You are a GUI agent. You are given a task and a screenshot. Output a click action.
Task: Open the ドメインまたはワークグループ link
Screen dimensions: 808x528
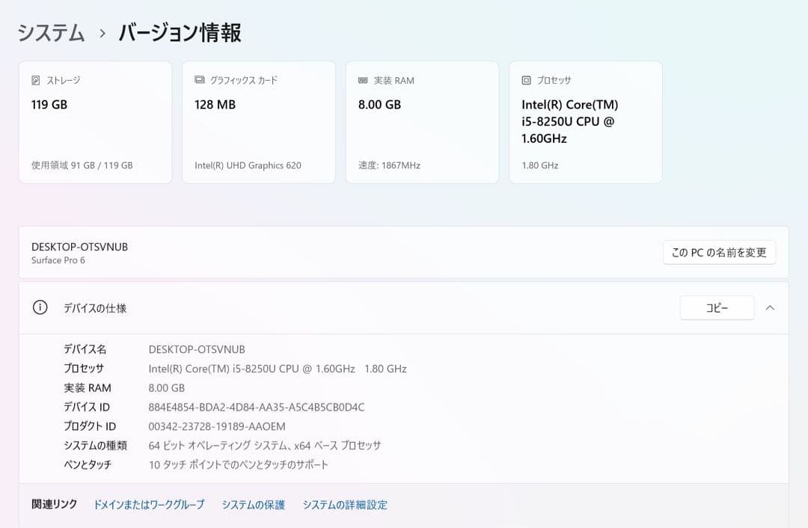(x=148, y=504)
